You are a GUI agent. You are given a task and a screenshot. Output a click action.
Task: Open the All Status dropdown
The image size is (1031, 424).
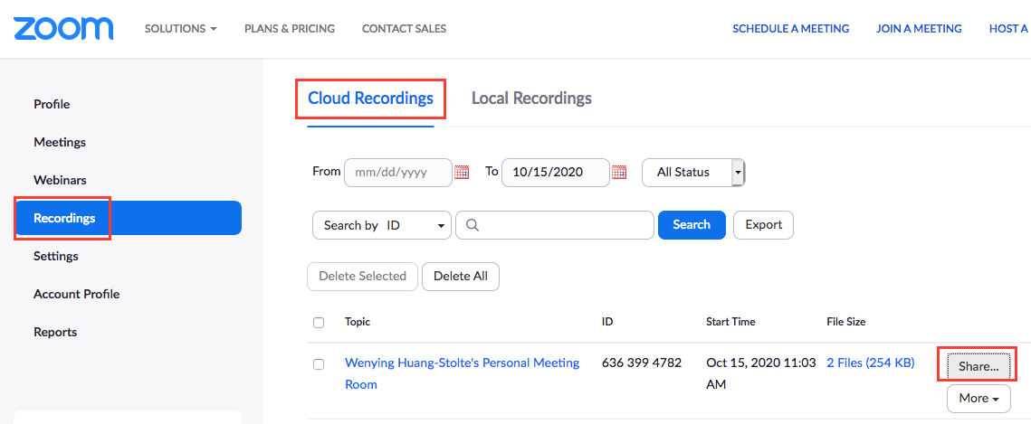tap(693, 173)
